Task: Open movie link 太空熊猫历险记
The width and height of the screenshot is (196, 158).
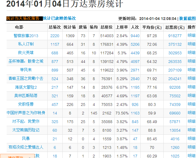Action: [x=26, y=130]
